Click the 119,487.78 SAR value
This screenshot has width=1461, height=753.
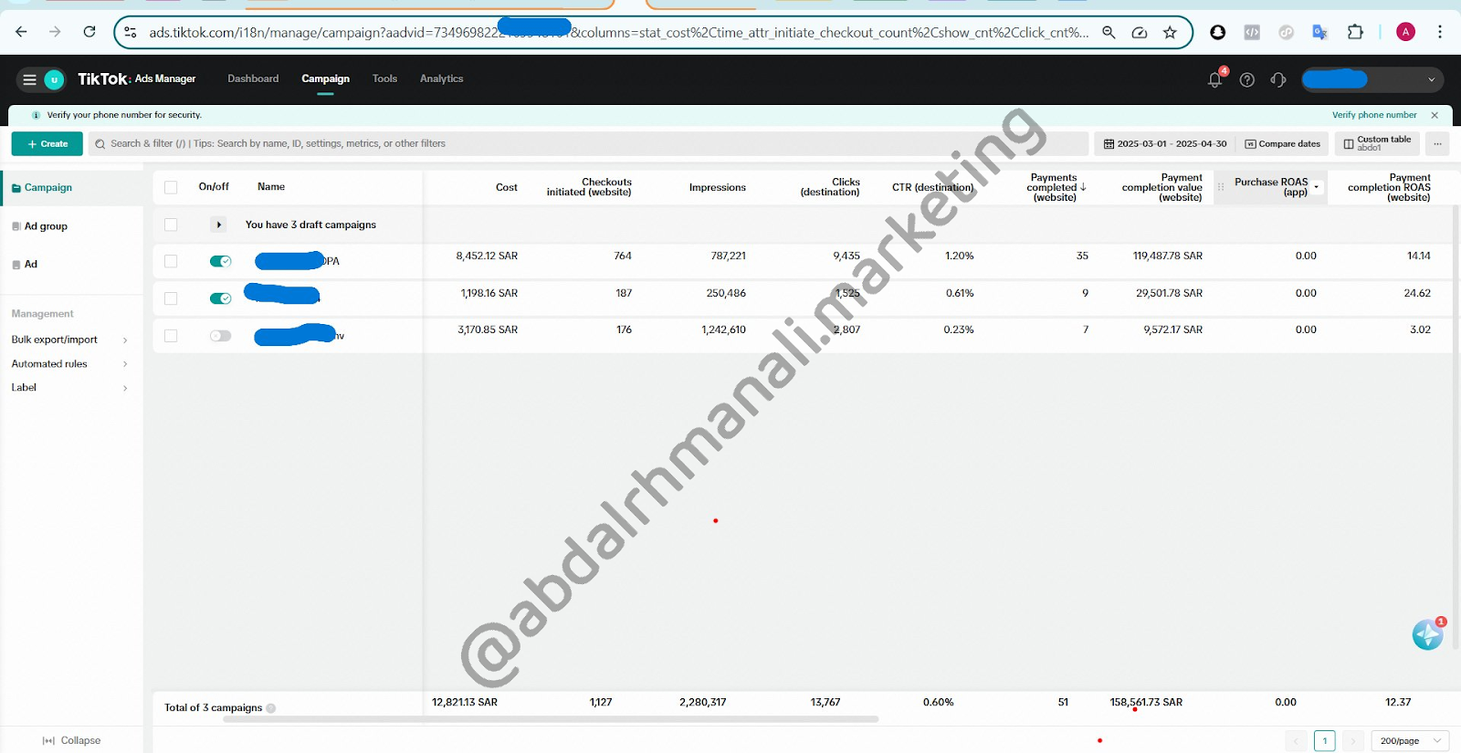1167,256
